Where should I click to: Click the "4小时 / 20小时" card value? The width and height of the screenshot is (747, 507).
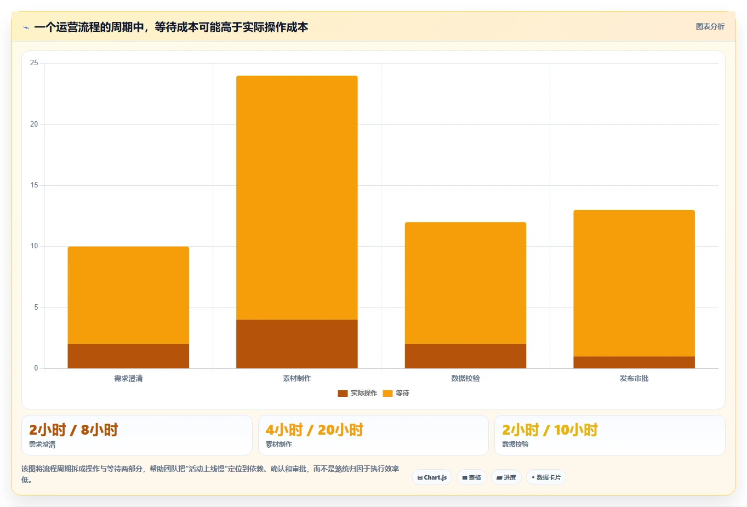tap(315, 430)
